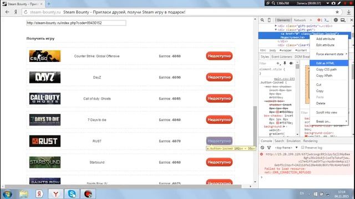Viewport: 355px width, 199px height.
Task: Click the red Yandex Я taskbar icon
Action: pos(39,194)
